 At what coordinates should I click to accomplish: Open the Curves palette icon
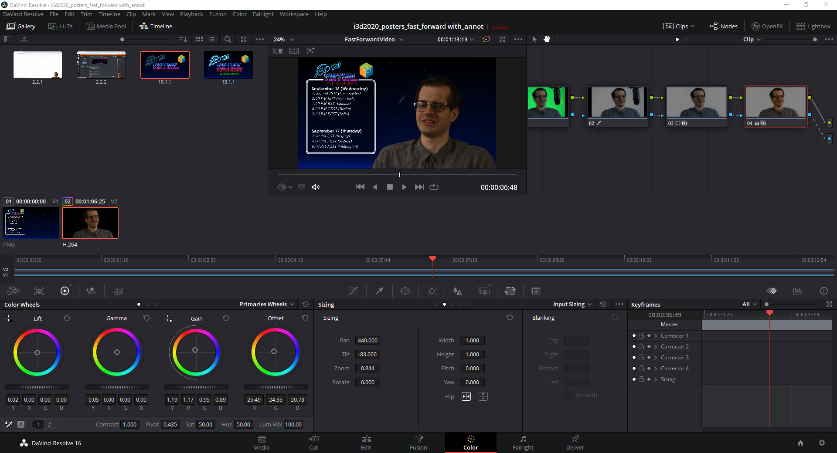[353, 291]
